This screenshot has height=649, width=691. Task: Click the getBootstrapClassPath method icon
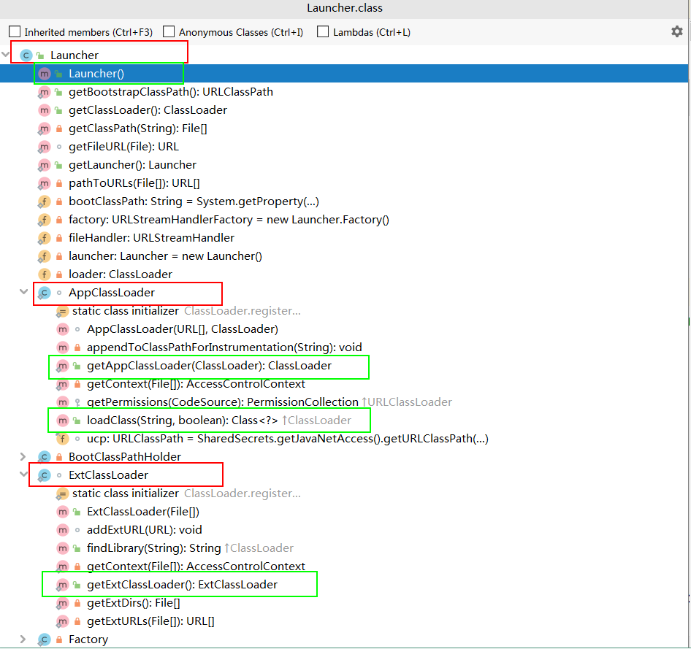(44, 92)
